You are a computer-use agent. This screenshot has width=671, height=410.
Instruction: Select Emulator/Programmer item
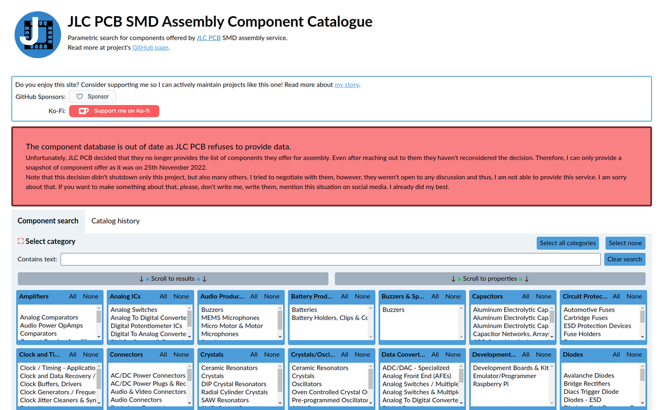pos(504,376)
